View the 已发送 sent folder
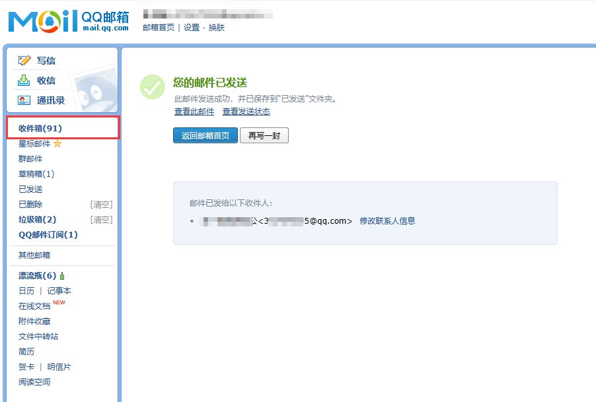Screen dimensions: 596x402 [x=29, y=189]
